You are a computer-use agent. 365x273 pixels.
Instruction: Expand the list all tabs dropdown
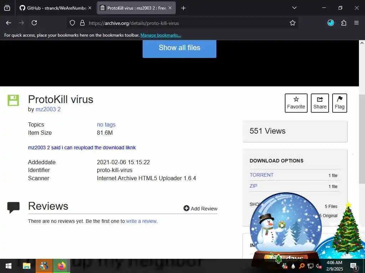pos(294,8)
